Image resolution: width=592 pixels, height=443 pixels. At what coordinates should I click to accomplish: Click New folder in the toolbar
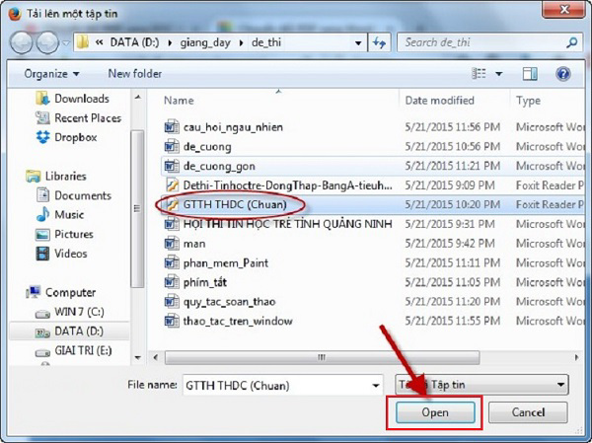click(134, 74)
